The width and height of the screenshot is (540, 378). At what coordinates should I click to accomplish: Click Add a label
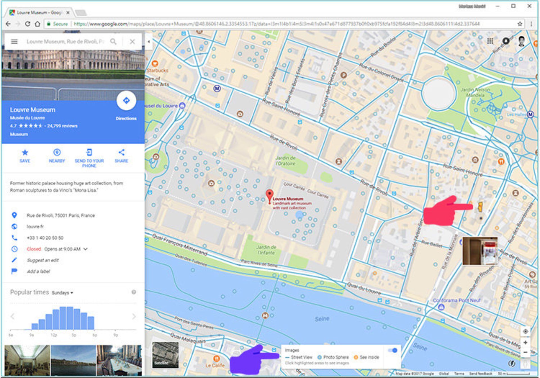pyautogui.click(x=38, y=271)
